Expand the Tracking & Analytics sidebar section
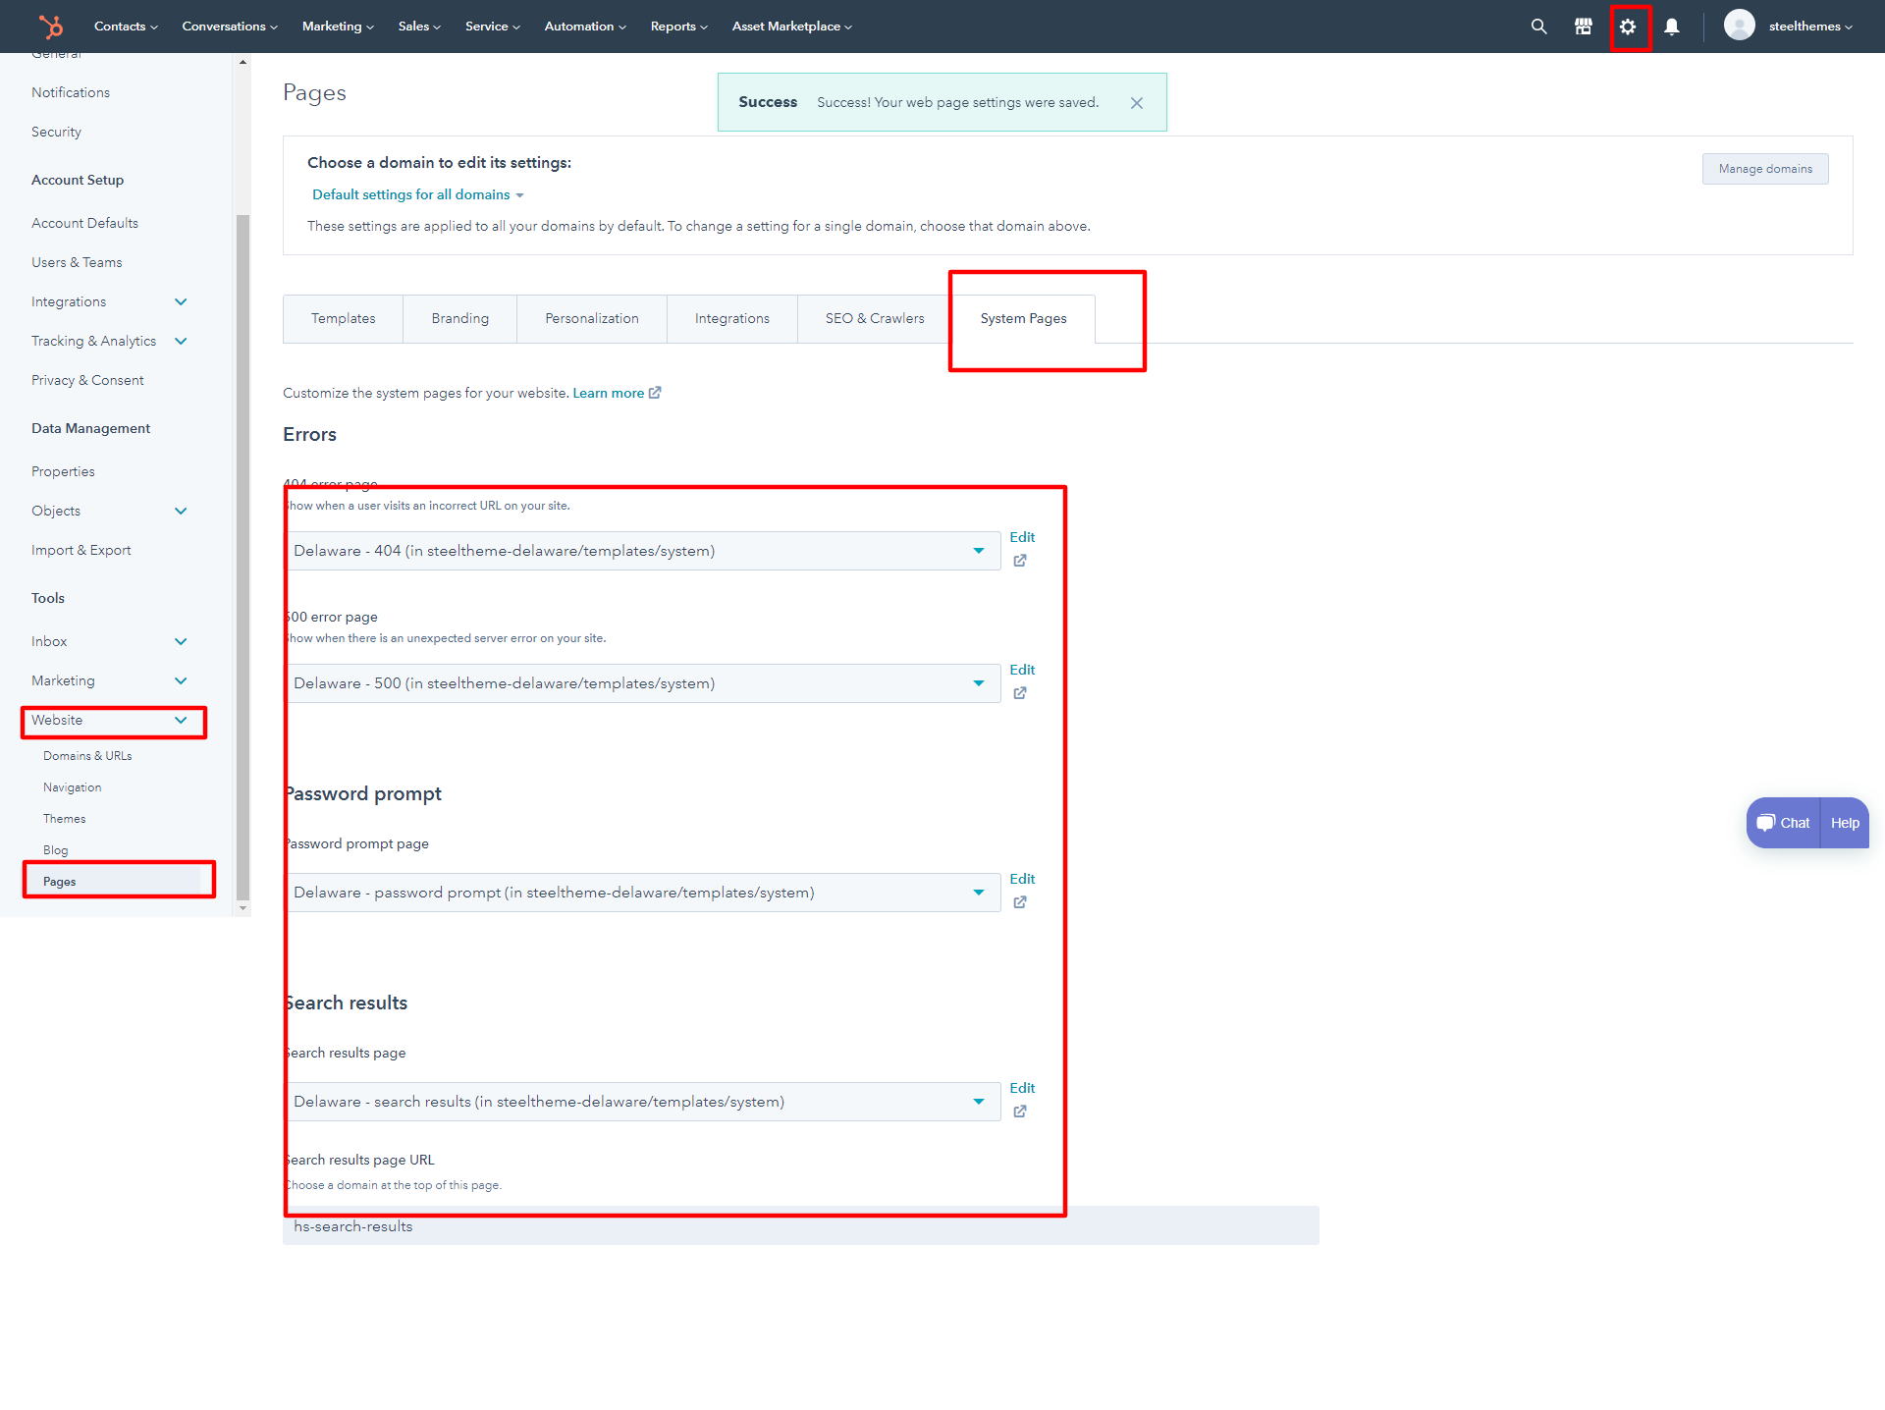This screenshot has width=1885, height=1410. click(x=181, y=341)
